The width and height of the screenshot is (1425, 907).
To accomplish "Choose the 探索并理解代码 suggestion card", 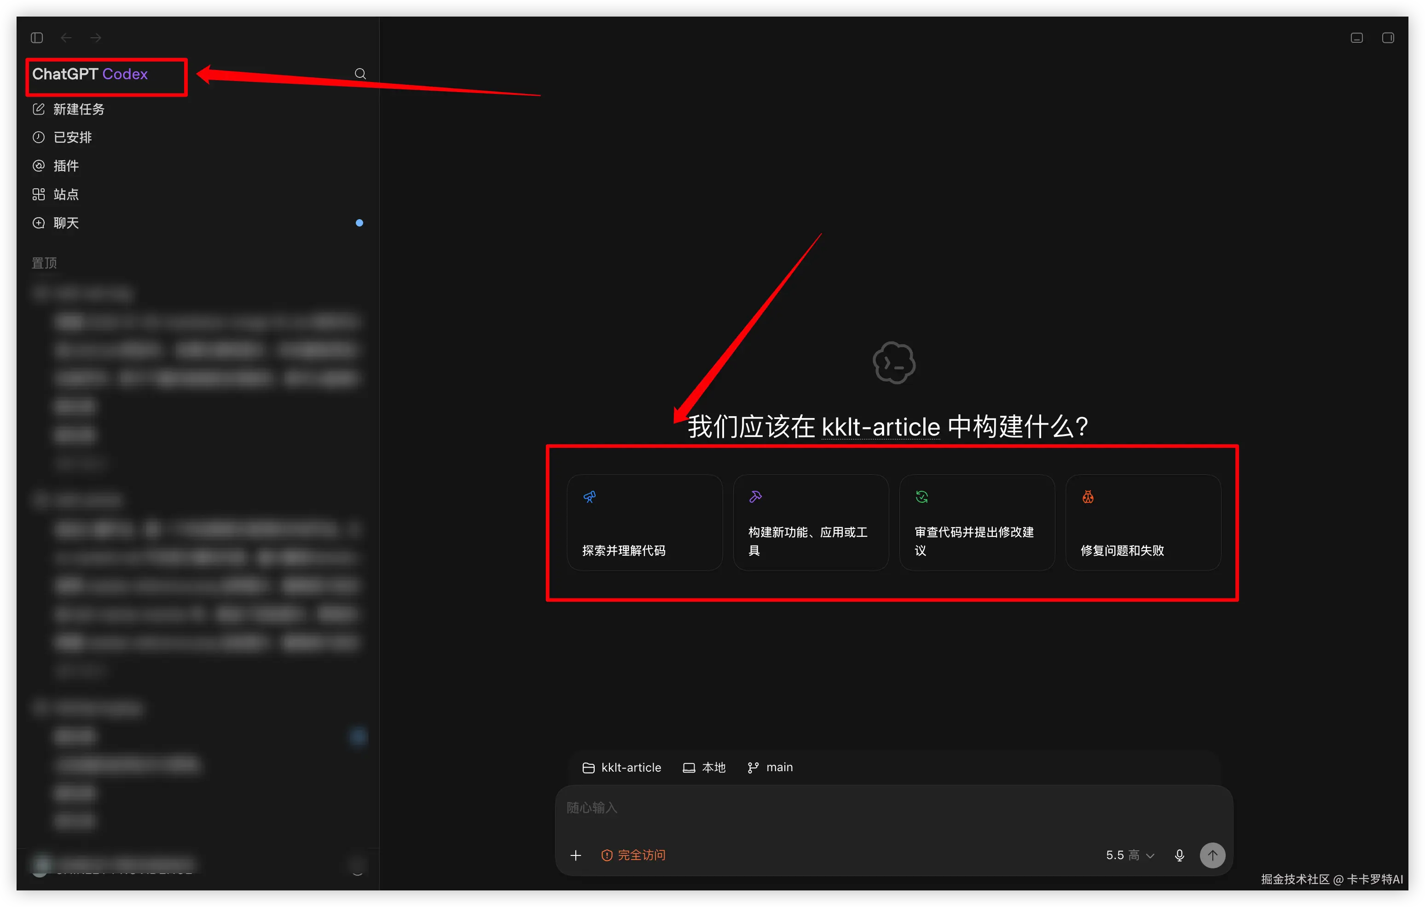I will (x=644, y=522).
